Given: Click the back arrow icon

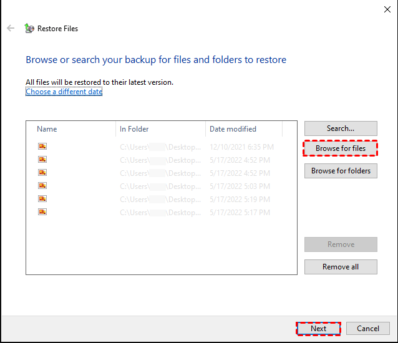Looking at the screenshot, I should click(11, 28).
